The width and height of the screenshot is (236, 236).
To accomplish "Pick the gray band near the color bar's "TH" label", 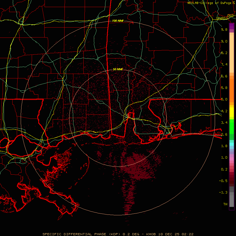I will point(232,201).
